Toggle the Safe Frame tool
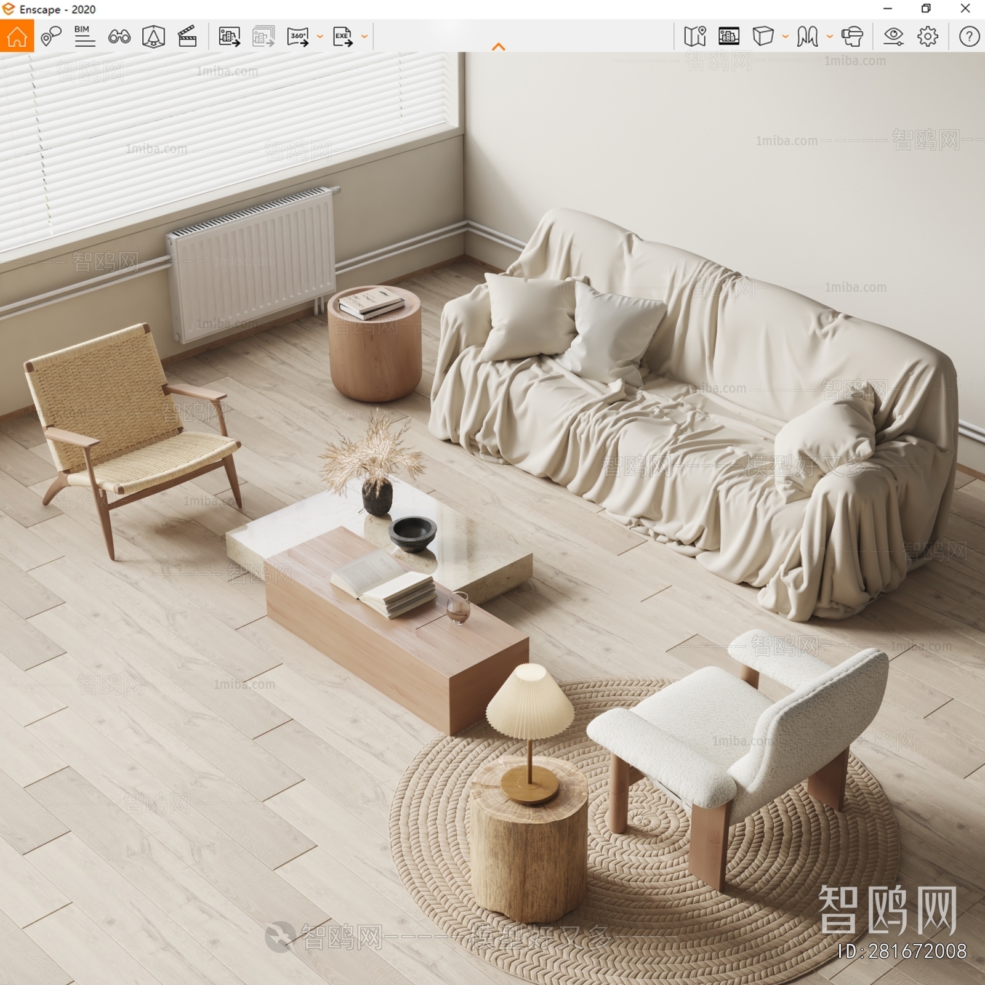Image resolution: width=985 pixels, height=985 pixels. point(153,37)
